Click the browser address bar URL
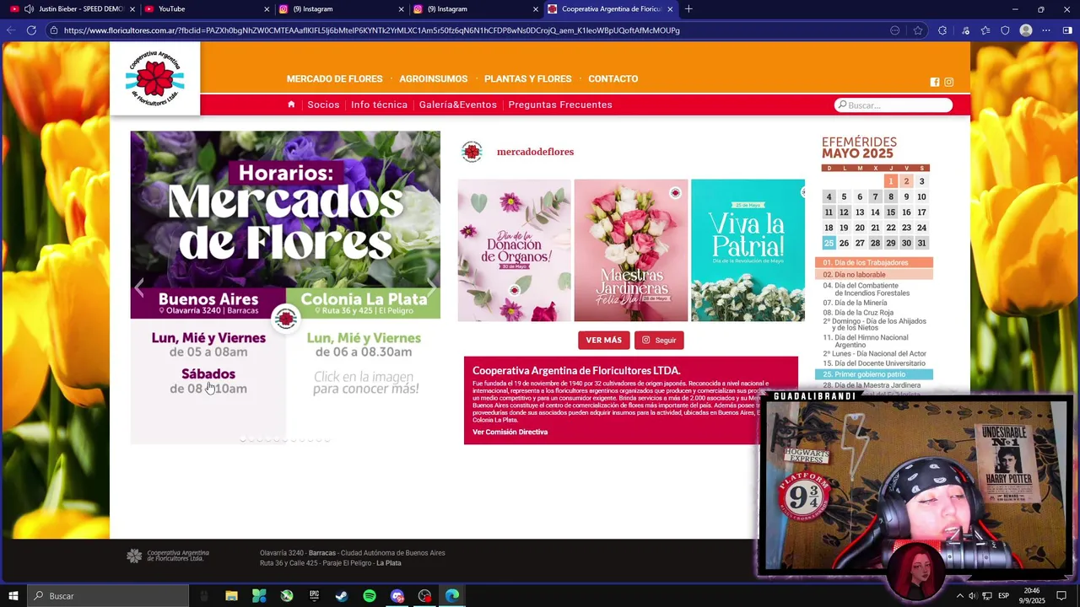Viewport: 1080px width, 607px height. pyautogui.click(x=371, y=30)
